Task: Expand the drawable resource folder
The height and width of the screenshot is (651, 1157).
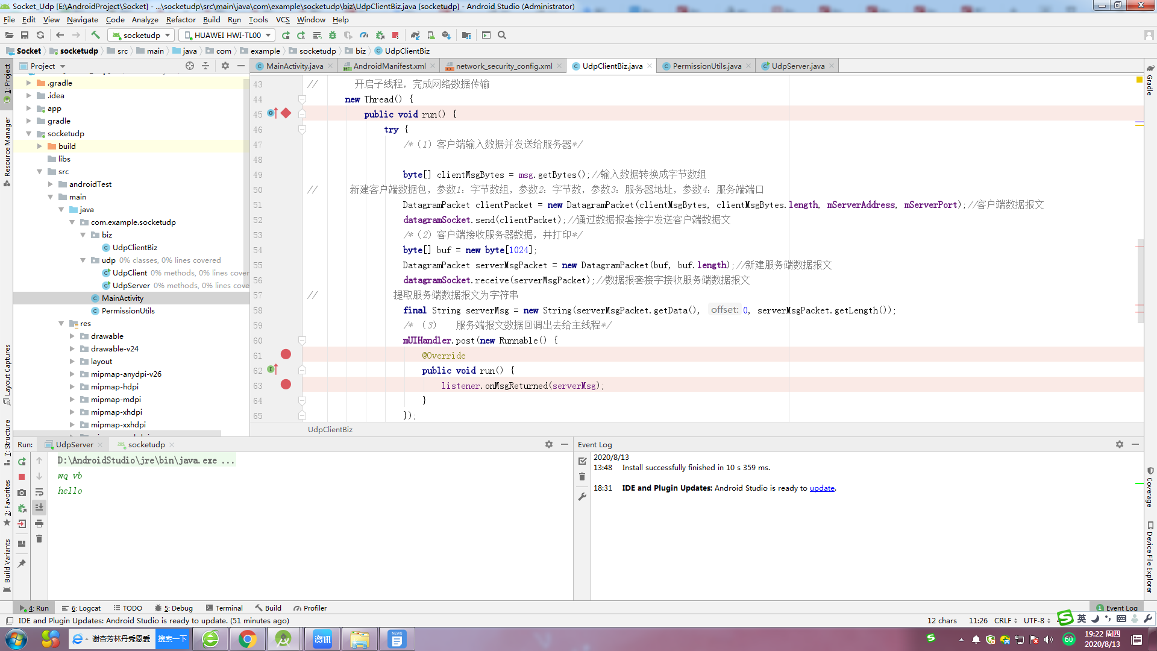Action: point(72,336)
